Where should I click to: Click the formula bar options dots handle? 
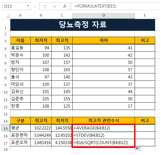[x=35, y=6]
